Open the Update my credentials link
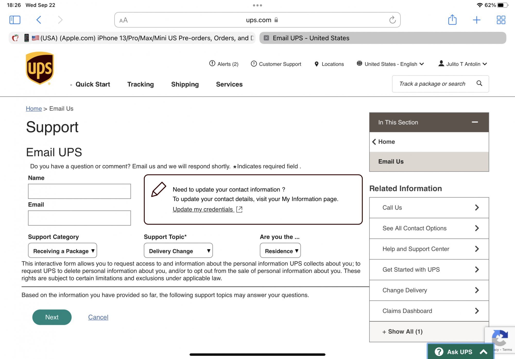This screenshot has width=515, height=359. 208,209
